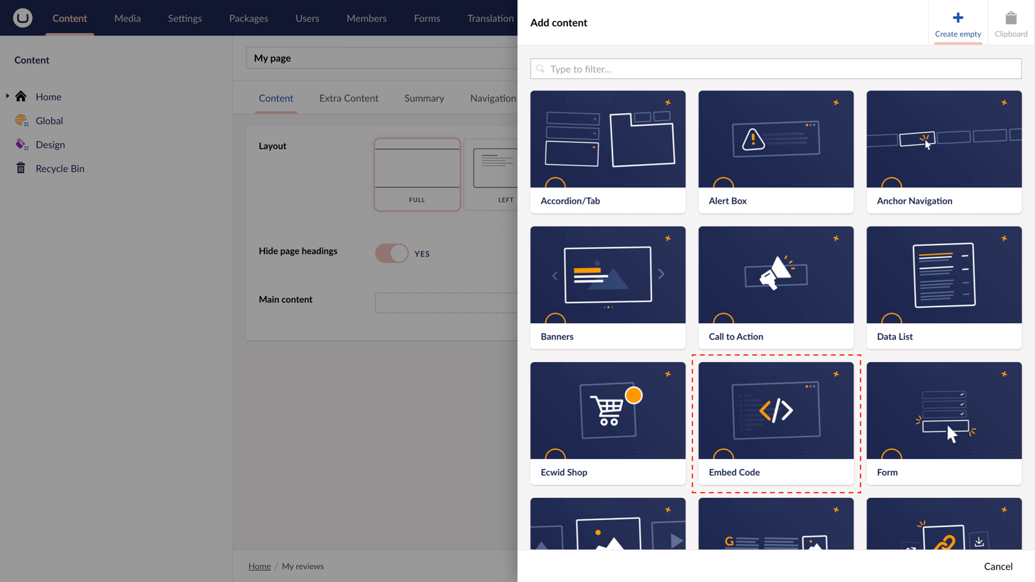
Task: Select the Banners slider illustration
Action: pyautogui.click(x=608, y=275)
